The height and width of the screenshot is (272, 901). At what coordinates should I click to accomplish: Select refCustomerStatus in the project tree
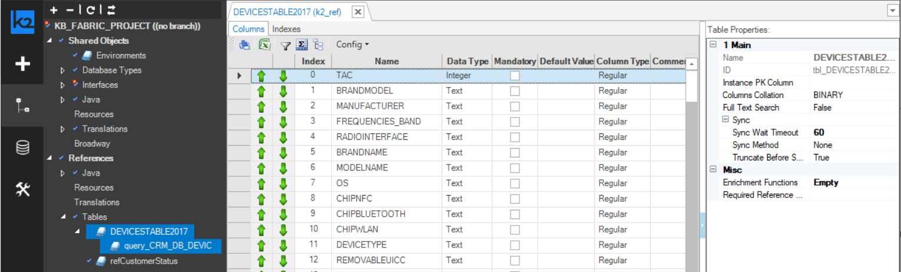tap(144, 261)
